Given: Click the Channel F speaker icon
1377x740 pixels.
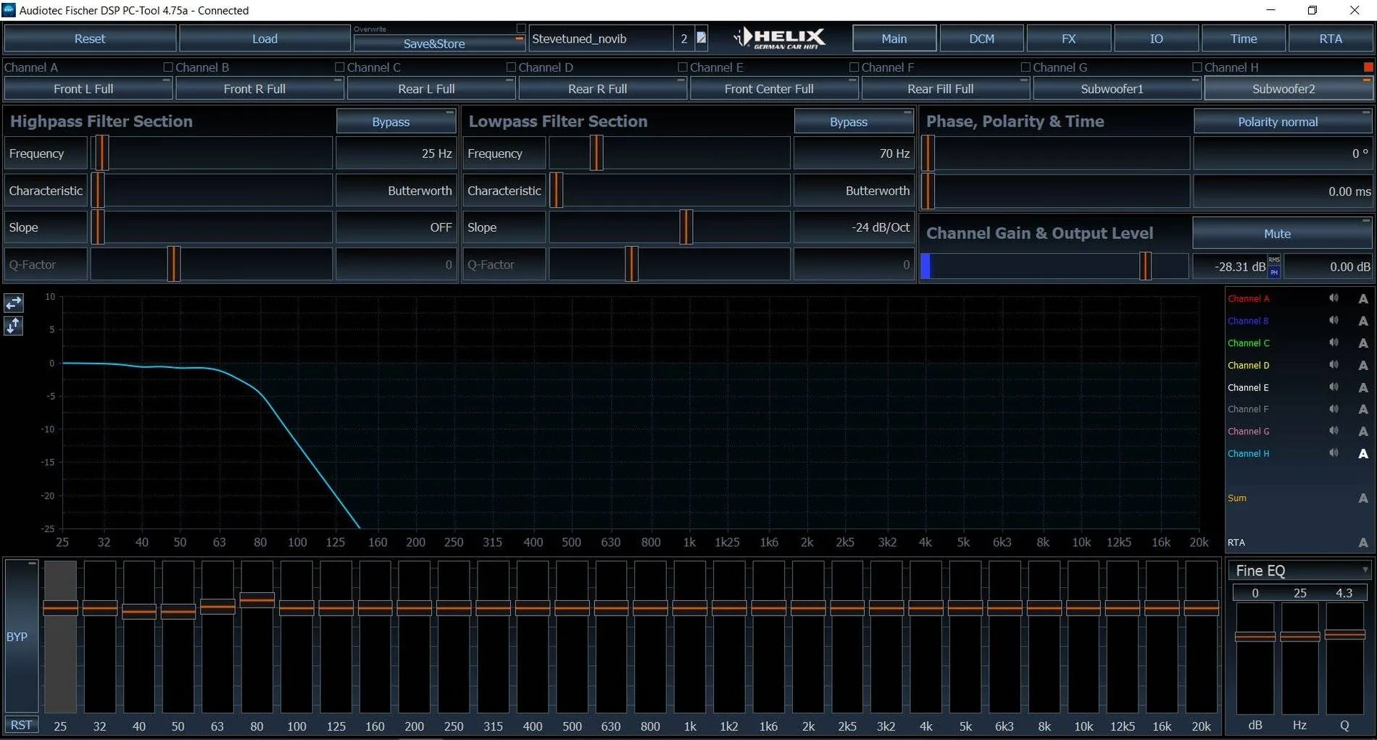Looking at the screenshot, I should pyautogui.click(x=1334, y=409).
